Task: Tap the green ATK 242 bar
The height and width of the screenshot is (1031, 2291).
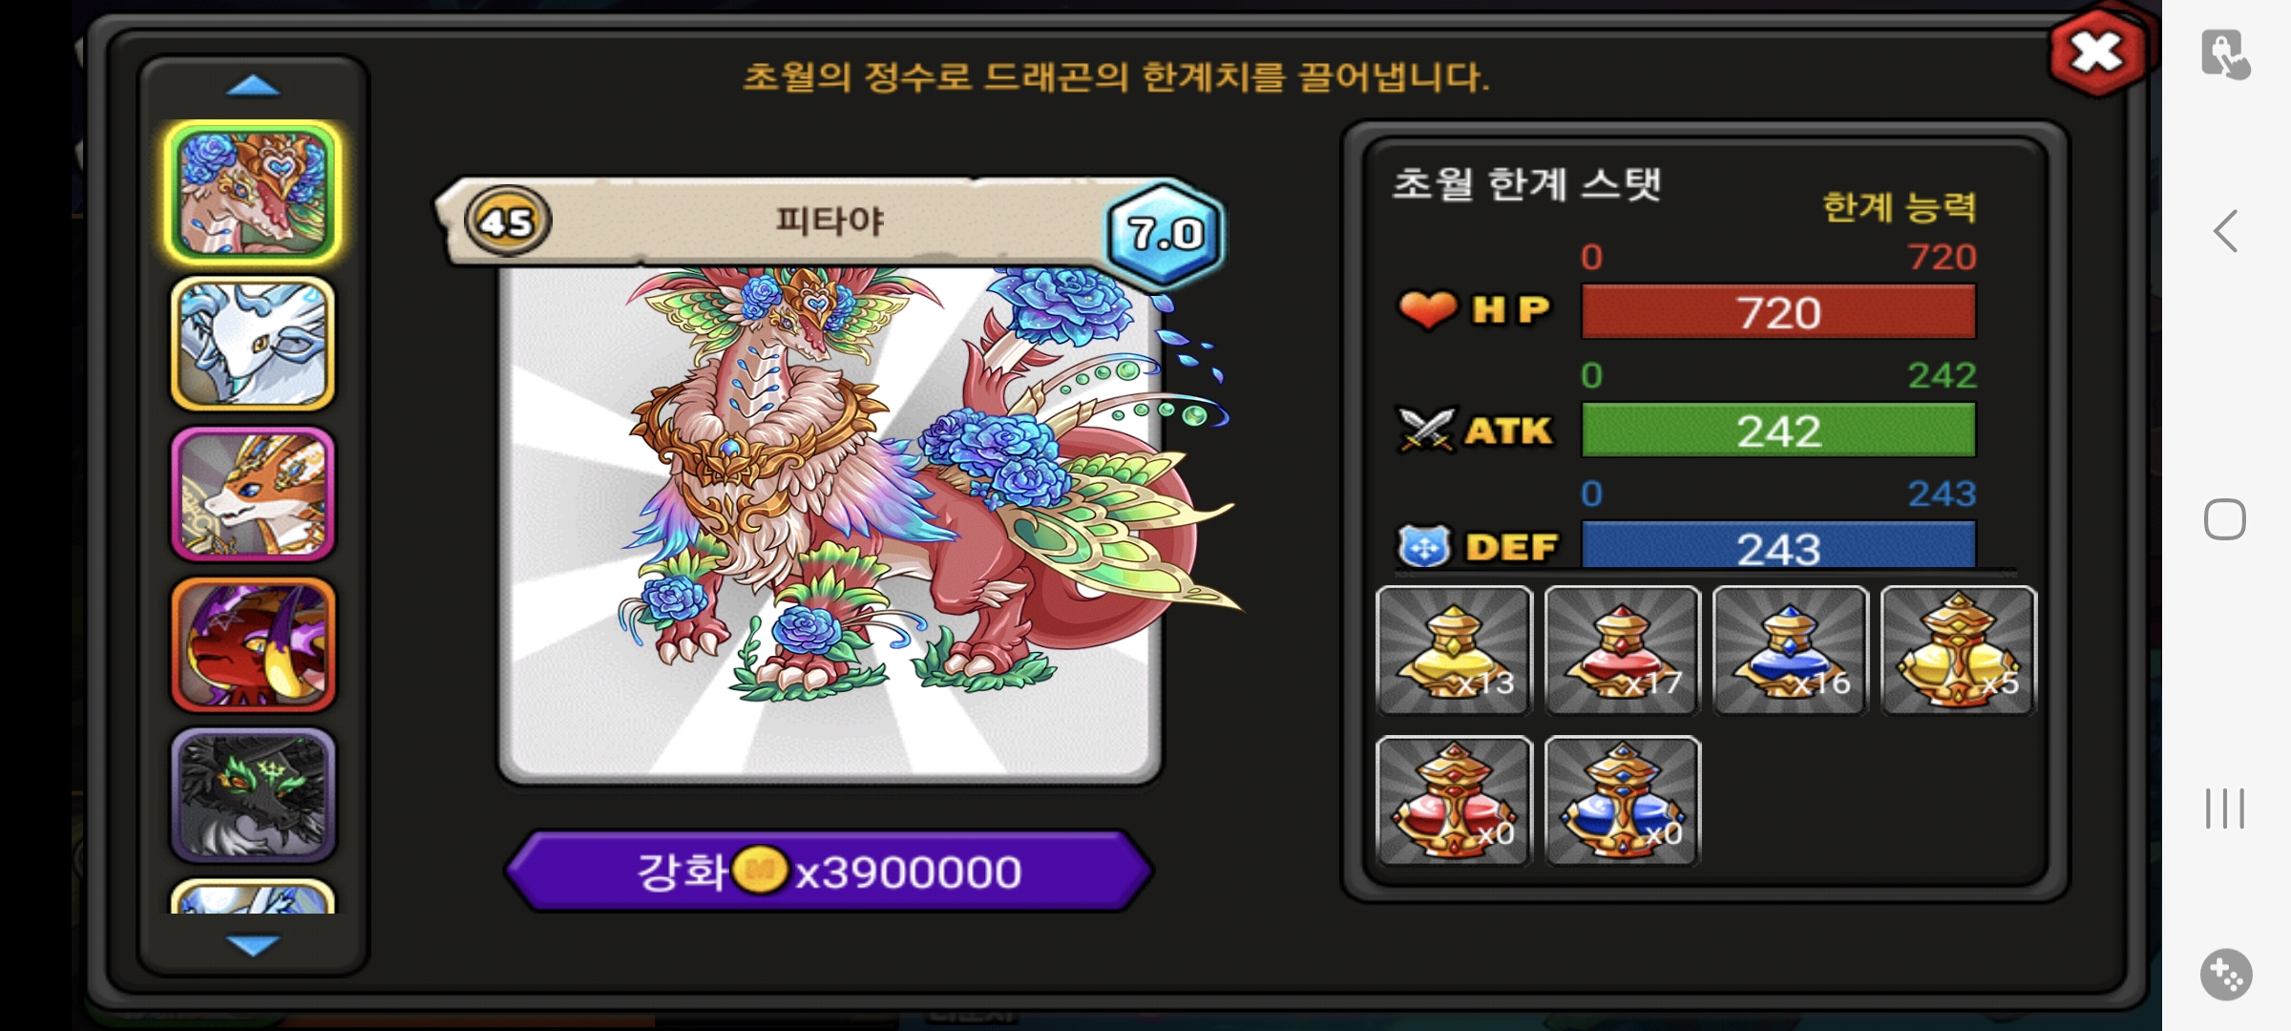Action: (x=1778, y=431)
